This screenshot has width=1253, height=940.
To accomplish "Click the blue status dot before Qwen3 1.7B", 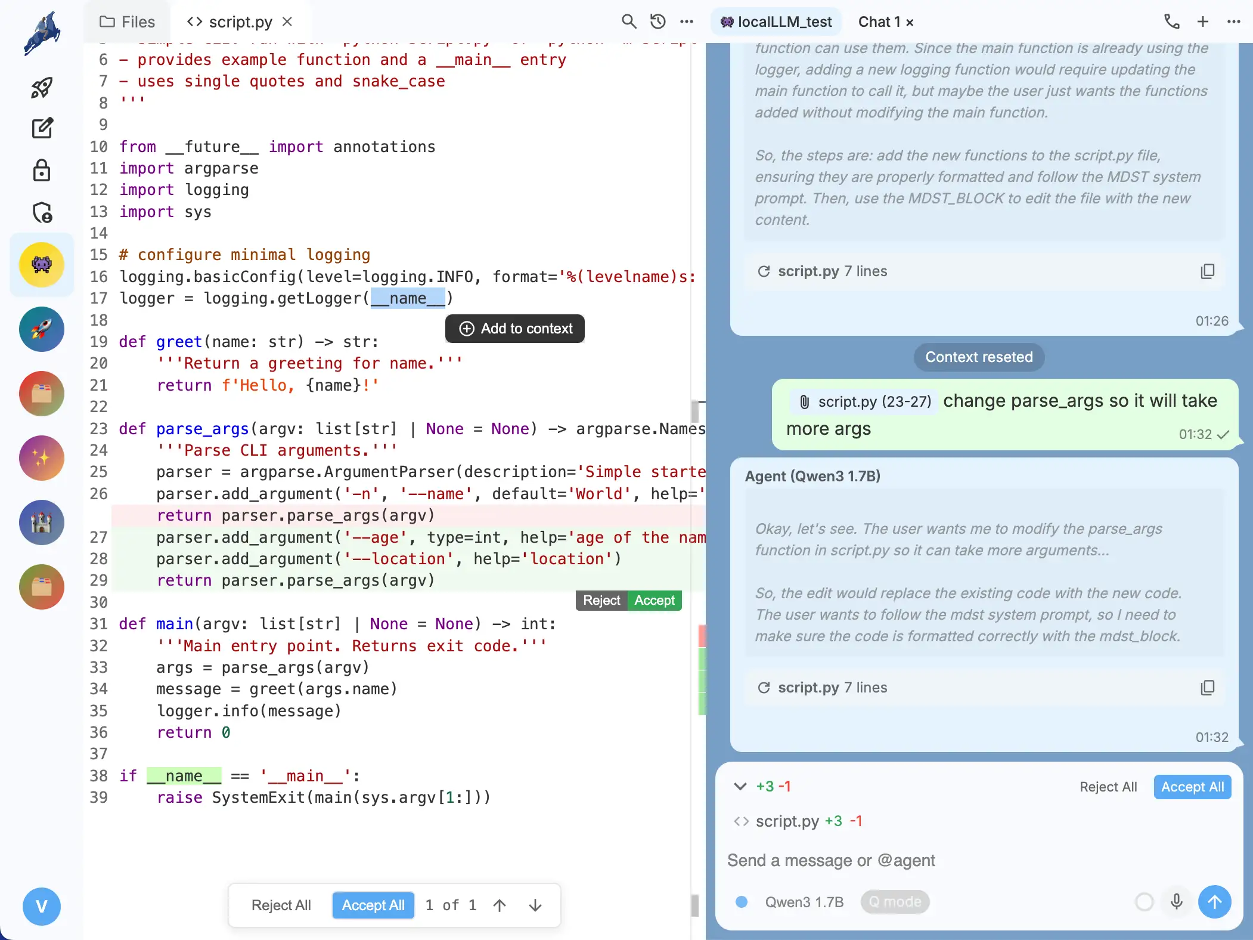I will pyautogui.click(x=741, y=902).
